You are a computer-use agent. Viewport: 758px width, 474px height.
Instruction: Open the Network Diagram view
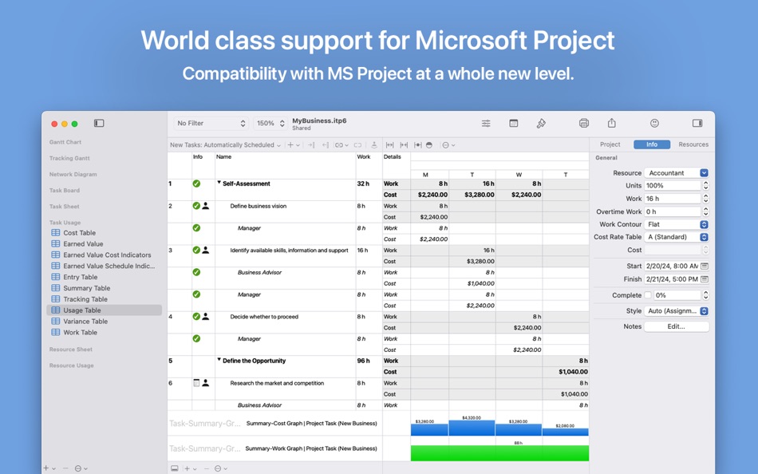point(73,174)
